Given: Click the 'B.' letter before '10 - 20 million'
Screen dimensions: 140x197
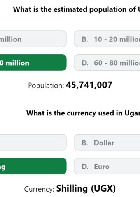Looking at the screenshot, I should tap(85, 39).
